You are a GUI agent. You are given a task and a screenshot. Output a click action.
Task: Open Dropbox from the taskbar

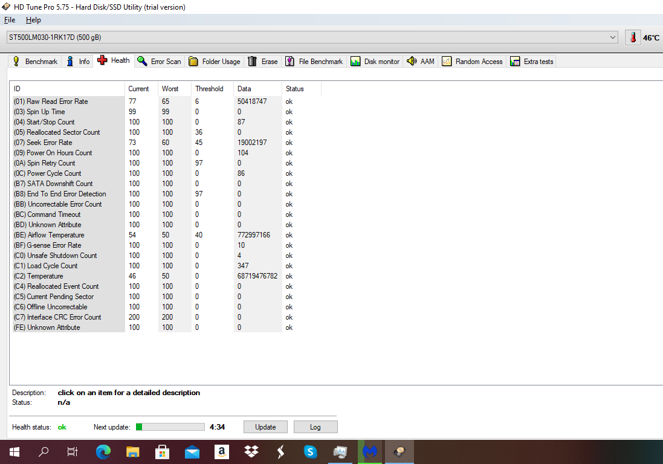[x=251, y=452]
